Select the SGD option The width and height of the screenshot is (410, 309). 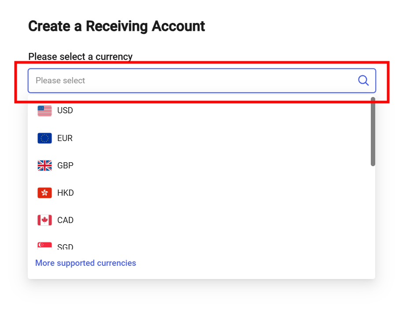(65, 246)
